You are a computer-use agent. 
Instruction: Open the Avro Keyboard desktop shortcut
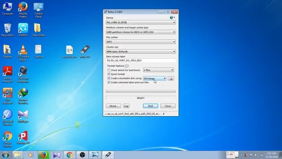tap(7, 96)
